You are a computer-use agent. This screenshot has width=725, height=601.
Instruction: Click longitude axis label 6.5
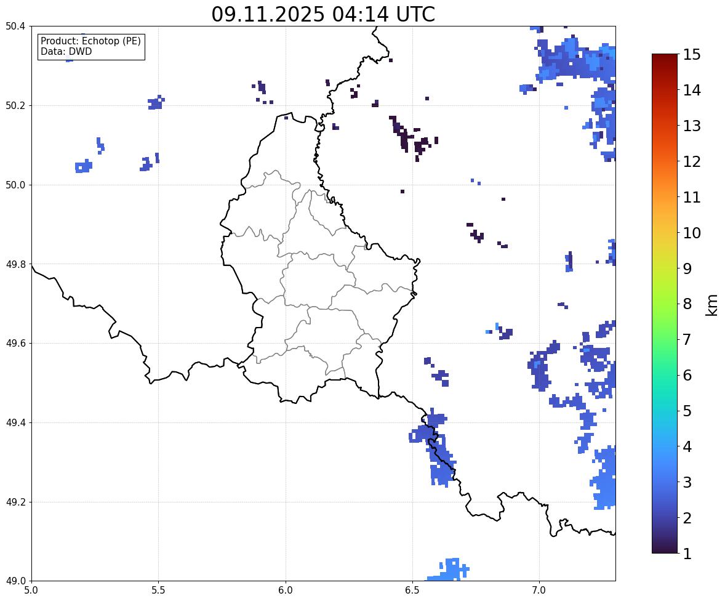(x=412, y=591)
